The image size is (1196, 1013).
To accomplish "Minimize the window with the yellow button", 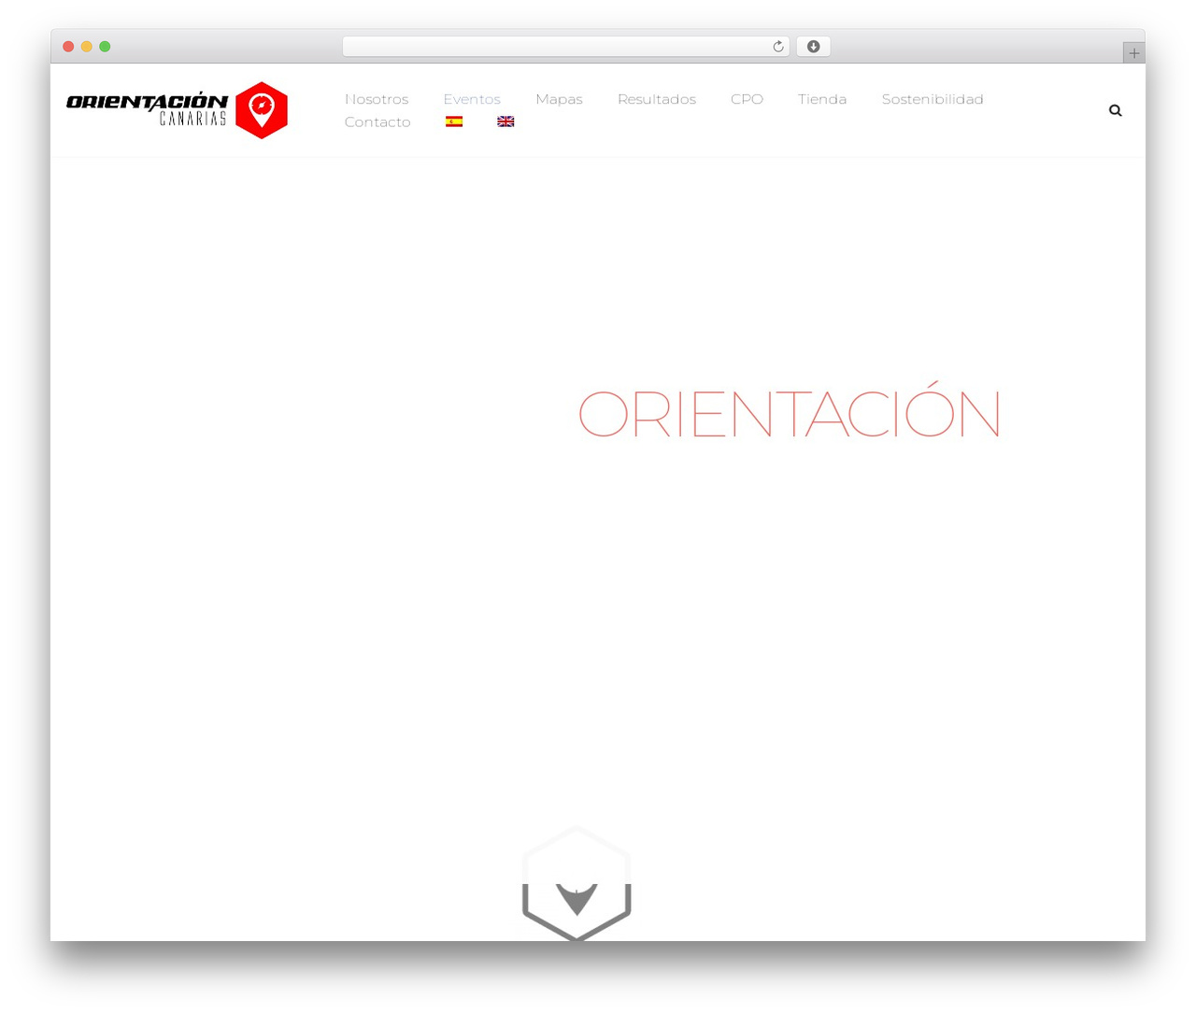I will 86,47.
